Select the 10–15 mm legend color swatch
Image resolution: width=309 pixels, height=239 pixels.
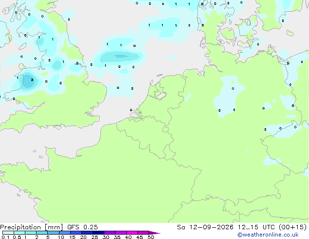point(65,233)
